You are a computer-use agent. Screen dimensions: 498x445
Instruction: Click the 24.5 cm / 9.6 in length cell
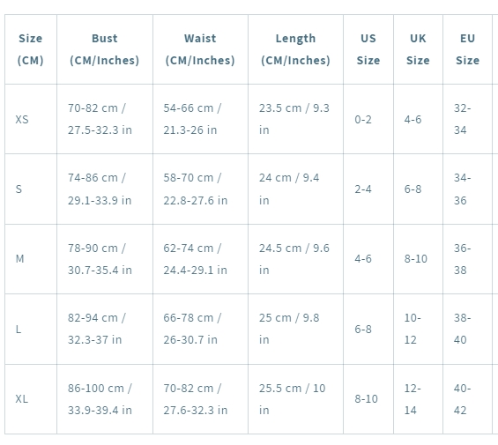click(295, 259)
